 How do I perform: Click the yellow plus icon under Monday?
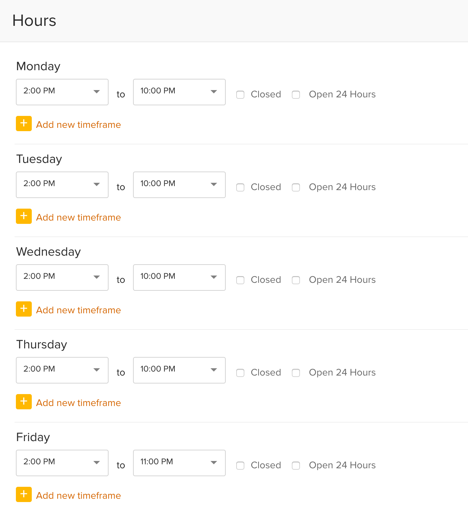pos(24,124)
